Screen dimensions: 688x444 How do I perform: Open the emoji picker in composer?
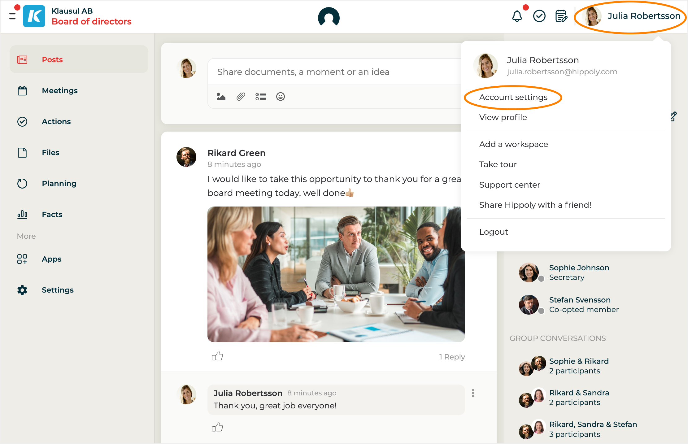coord(280,97)
